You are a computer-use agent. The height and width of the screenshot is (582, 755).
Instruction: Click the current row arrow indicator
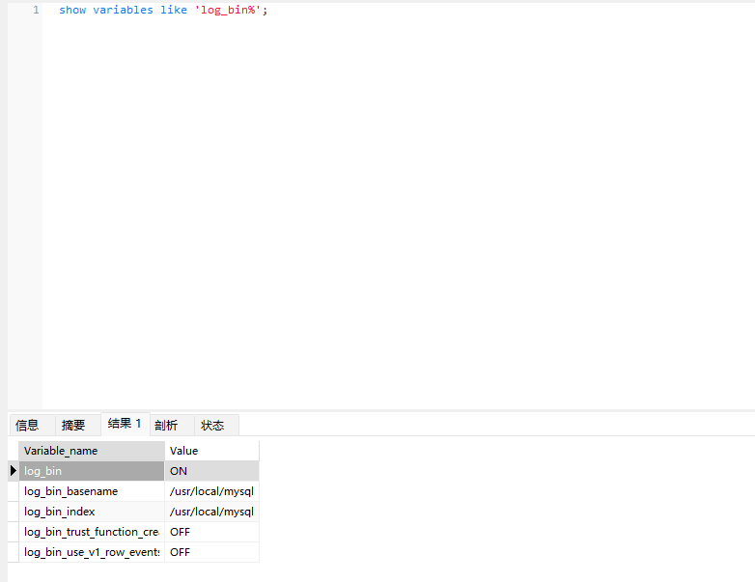coord(14,471)
